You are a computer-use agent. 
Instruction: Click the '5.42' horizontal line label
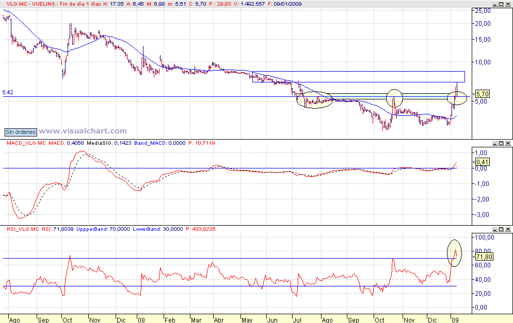coord(8,92)
